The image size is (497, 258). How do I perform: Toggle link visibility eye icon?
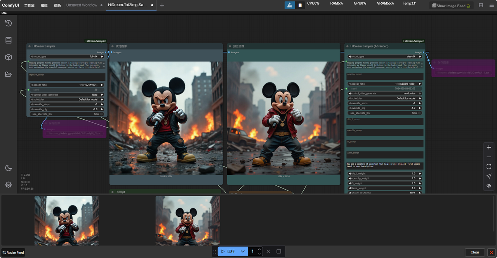point(489,186)
